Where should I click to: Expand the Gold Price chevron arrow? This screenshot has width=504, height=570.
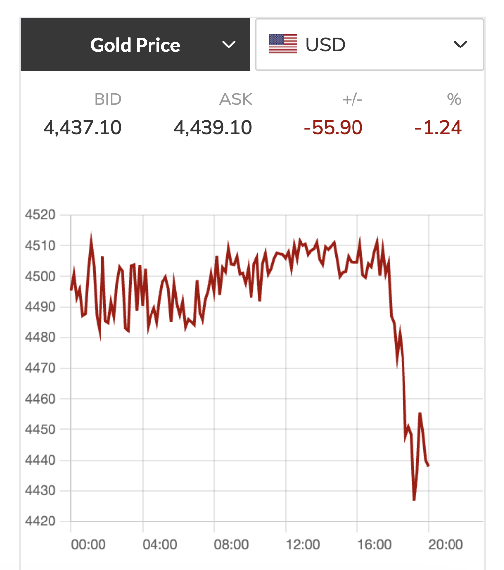point(229,45)
